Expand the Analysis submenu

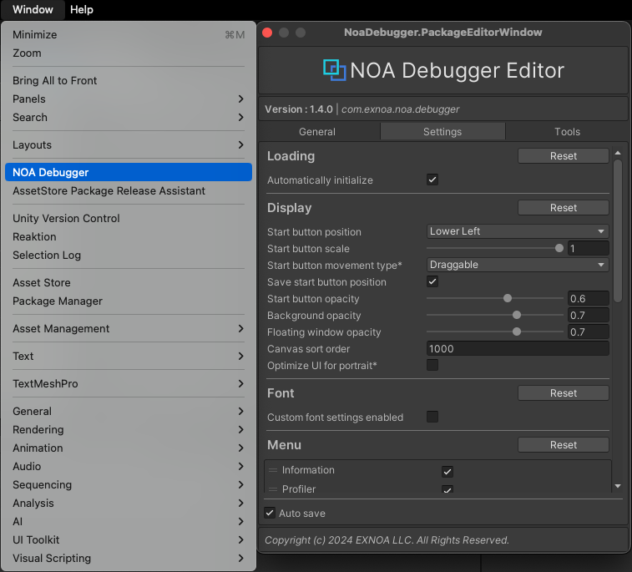pos(129,503)
